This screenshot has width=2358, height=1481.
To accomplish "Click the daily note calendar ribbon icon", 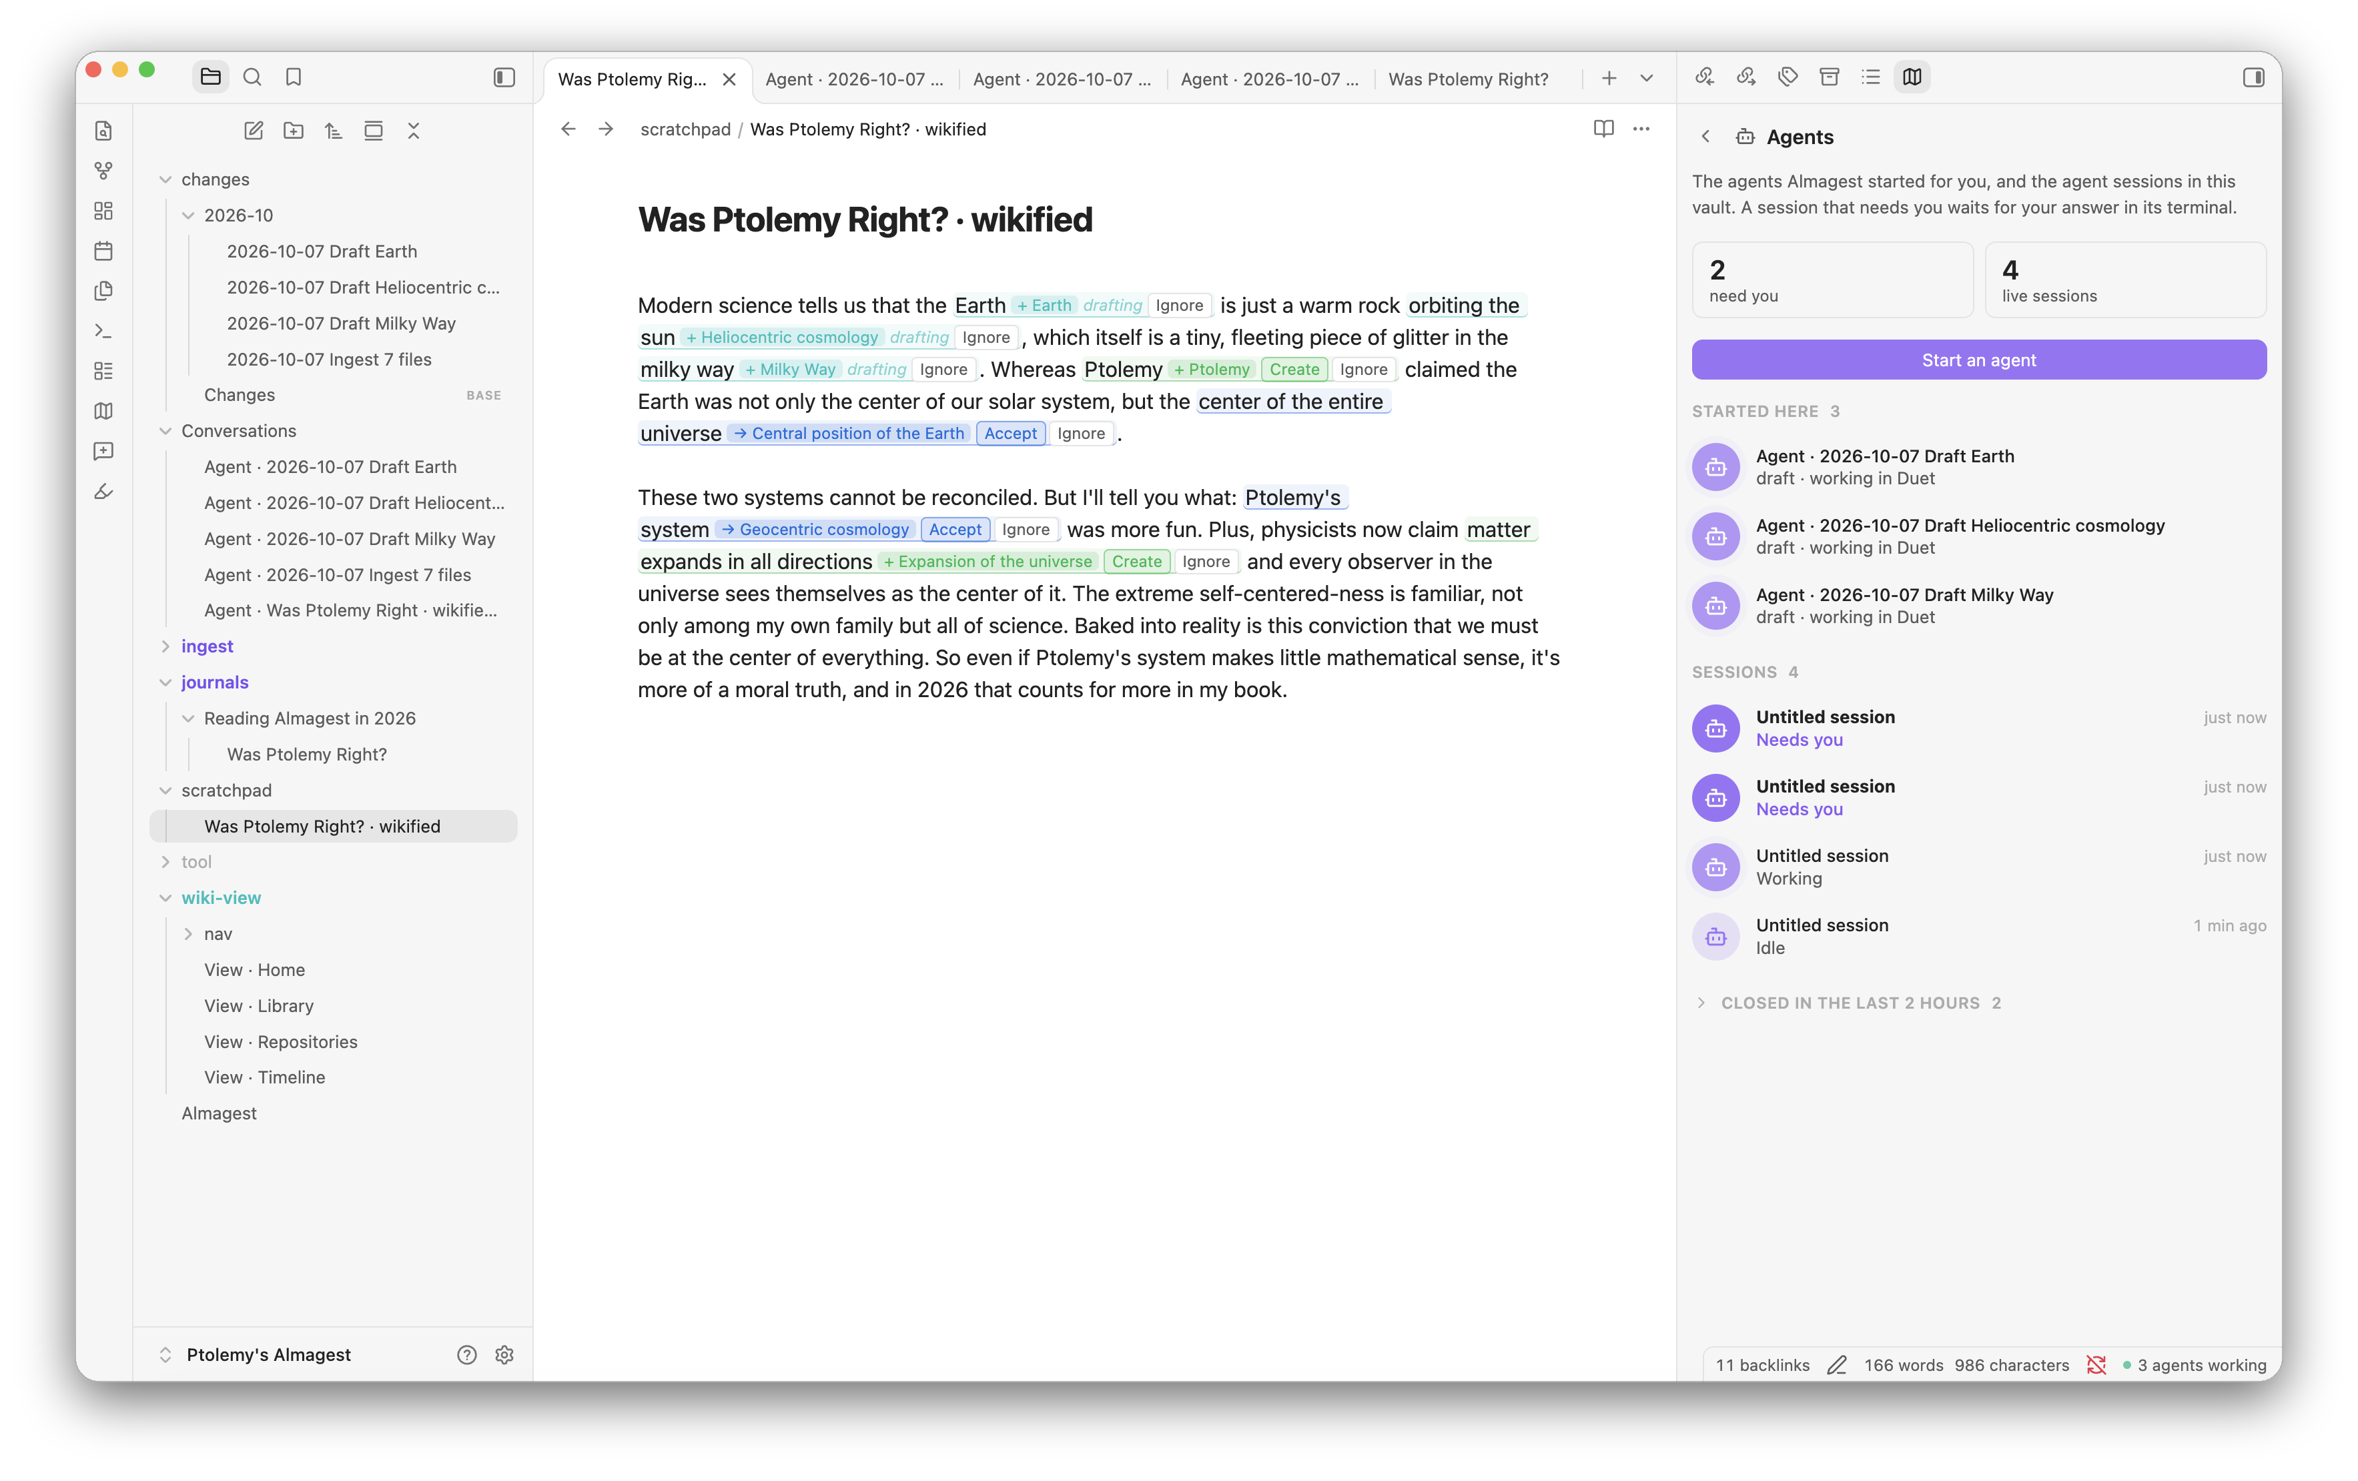I will (103, 251).
